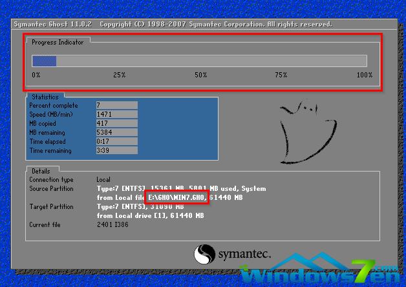Screen dimensions: 406x287
Task: Click the Source Partition label
Action: point(51,188)
